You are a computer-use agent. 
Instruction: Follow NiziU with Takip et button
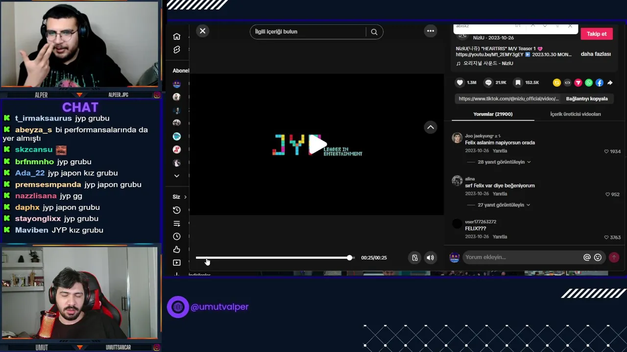[597, 34]
